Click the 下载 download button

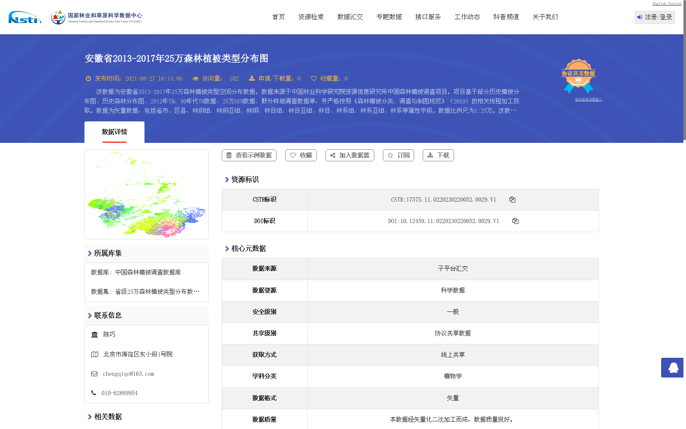[x=438, y=155]
